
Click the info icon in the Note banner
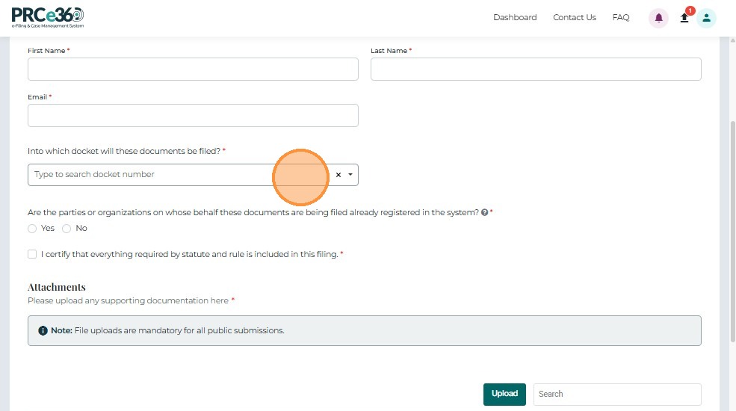click(x=43, y=330)
